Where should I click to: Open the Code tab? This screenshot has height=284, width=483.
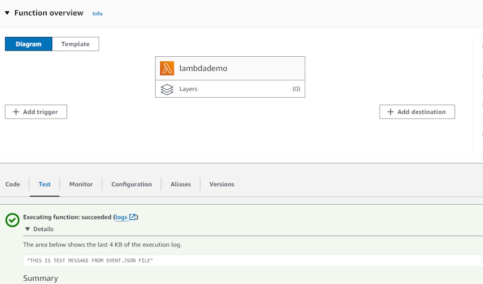click(13, 184)
